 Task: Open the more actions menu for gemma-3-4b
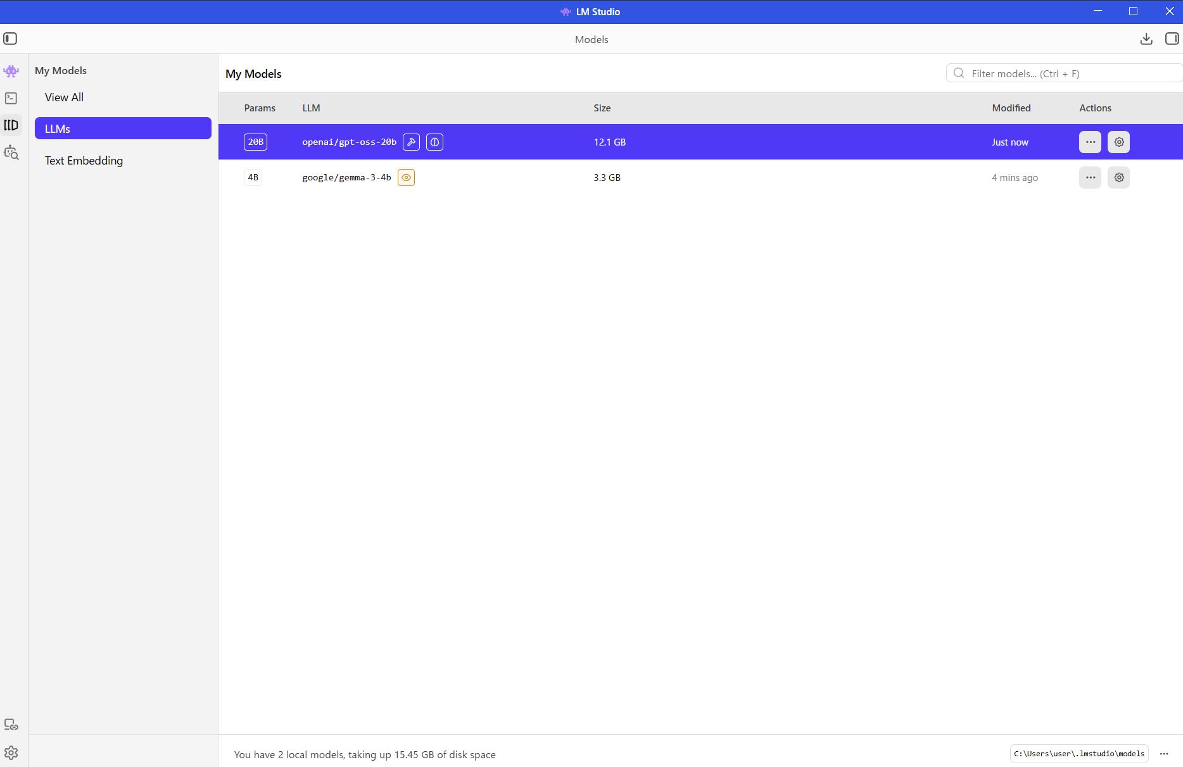click(x=1090, y=178)
